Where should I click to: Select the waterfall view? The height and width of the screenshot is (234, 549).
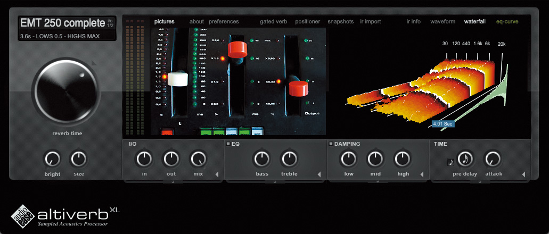pos(475,21)
